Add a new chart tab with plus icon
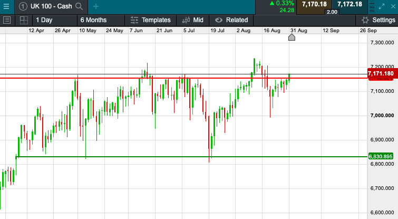Viewport: 398px width, 219px height. [x=95, y=6]
